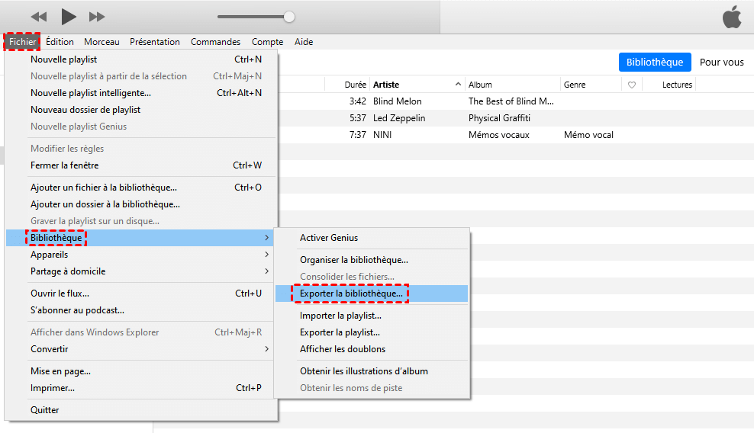Open the Pour vous section
This screenshot has height=433, width=754.
[721, 63]
